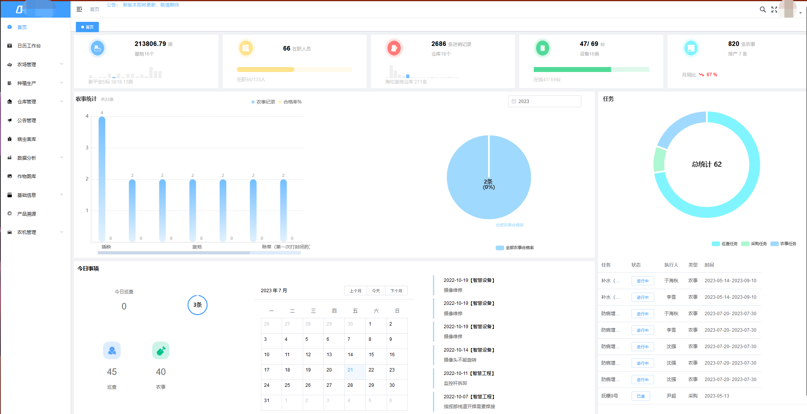Toggle 全部农事合格率 pie legend
This screenshot has width=807, height=414.
point(515,248)
